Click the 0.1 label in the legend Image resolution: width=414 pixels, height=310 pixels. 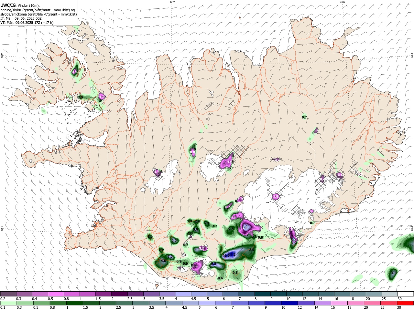3,307
